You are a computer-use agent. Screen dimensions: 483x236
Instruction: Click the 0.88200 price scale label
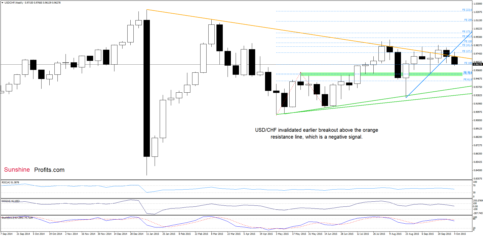click(478, 137)
